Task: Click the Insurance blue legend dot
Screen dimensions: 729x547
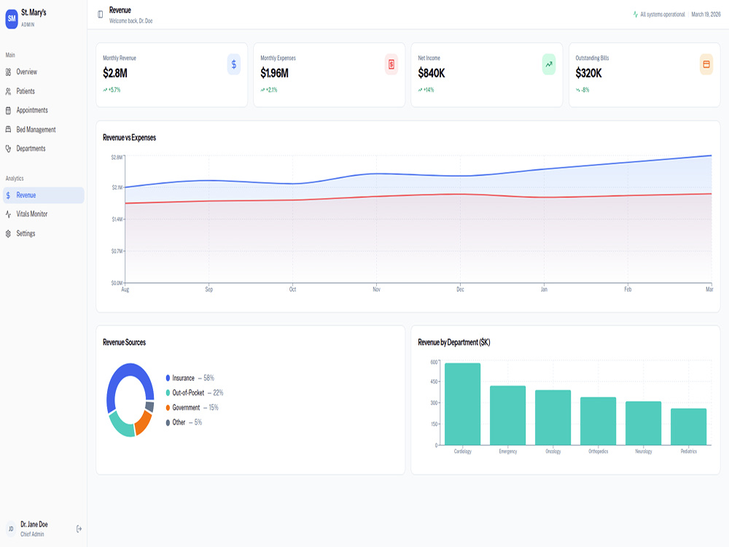Action: 168,378
